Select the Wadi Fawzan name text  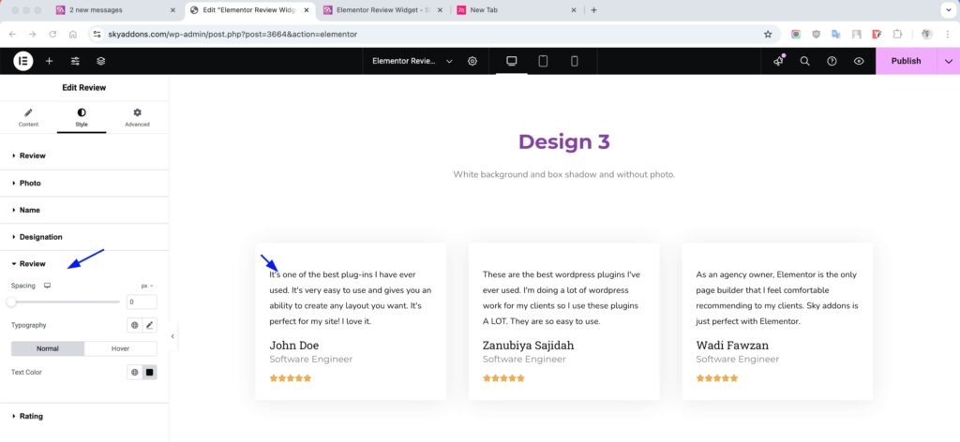(x=732, y=346)
